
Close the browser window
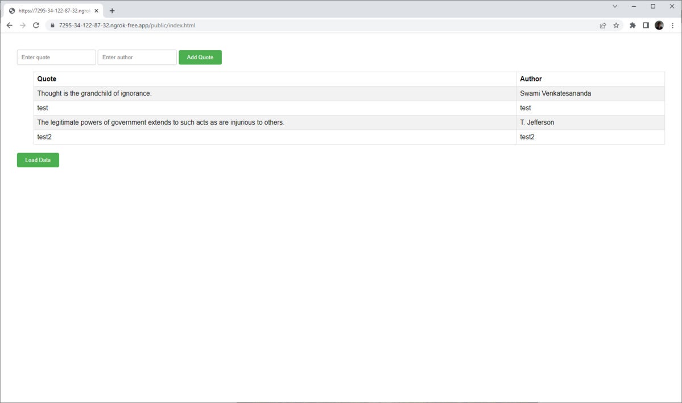[x=672, y=6]
